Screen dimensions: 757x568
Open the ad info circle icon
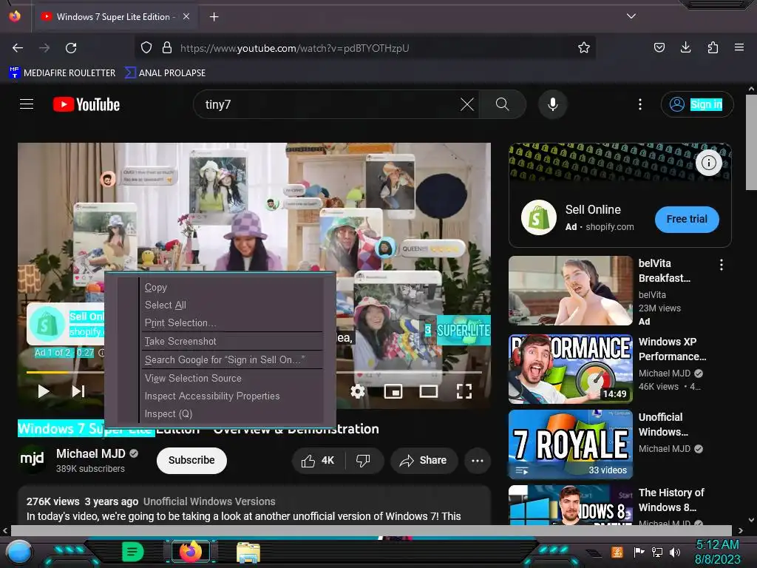click(708, 163)
